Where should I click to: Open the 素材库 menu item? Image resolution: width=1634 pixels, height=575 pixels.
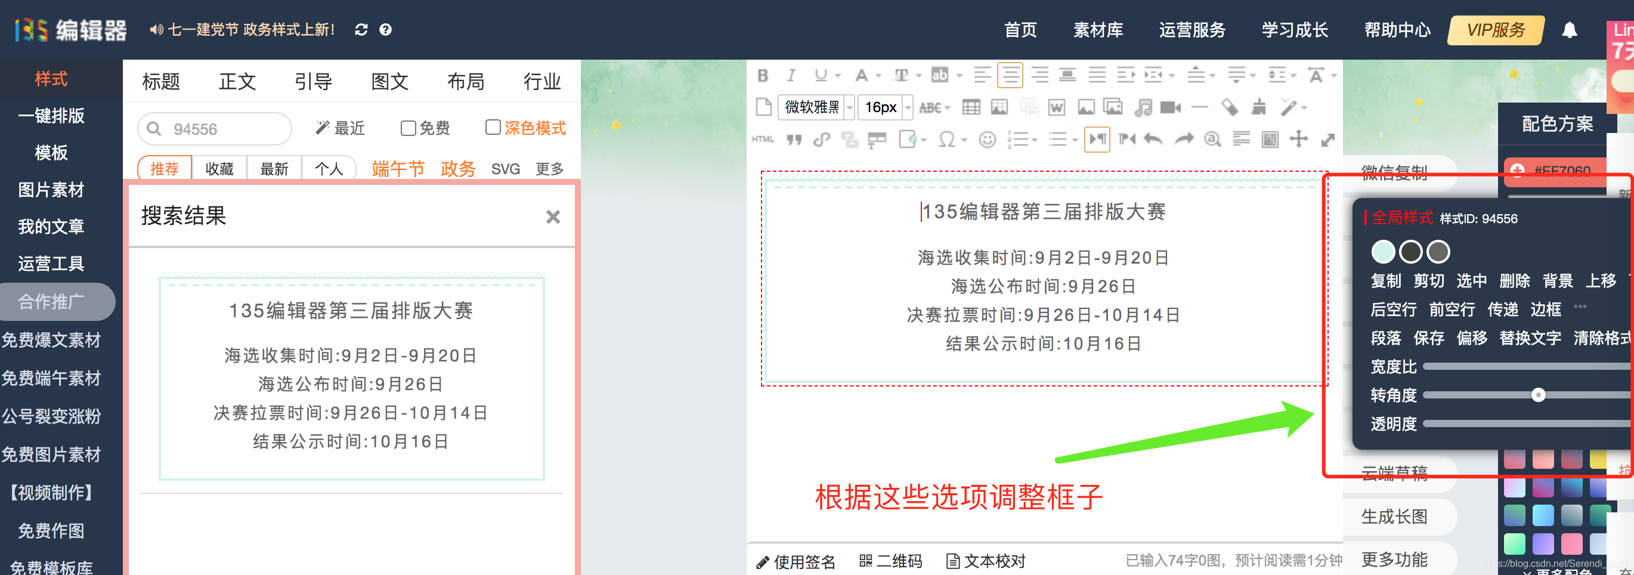(1098, 29)
